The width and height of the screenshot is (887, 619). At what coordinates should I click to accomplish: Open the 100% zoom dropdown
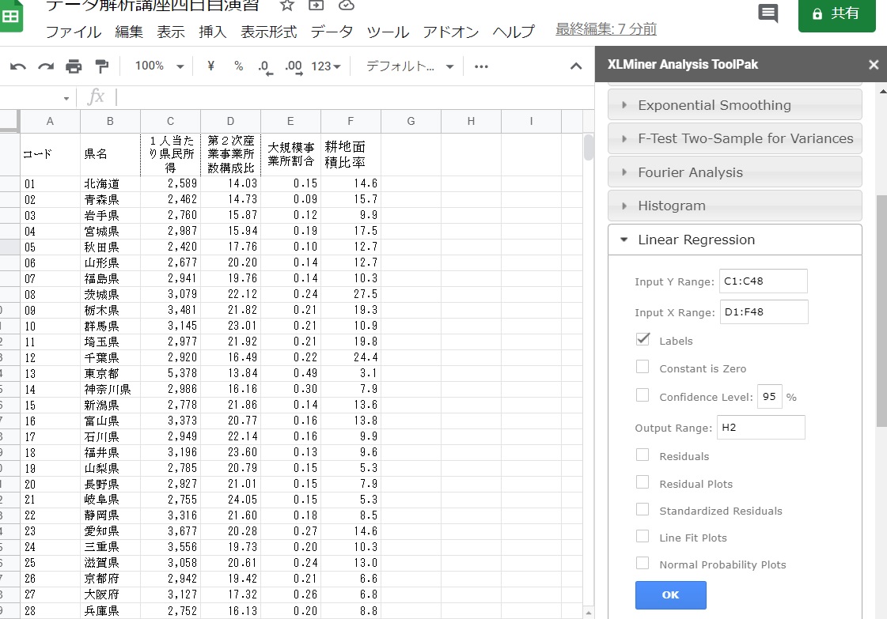click(x=160, y=66)
